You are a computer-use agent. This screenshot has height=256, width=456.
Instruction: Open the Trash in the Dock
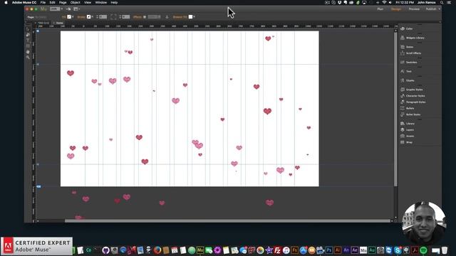[x=445, y=250]
